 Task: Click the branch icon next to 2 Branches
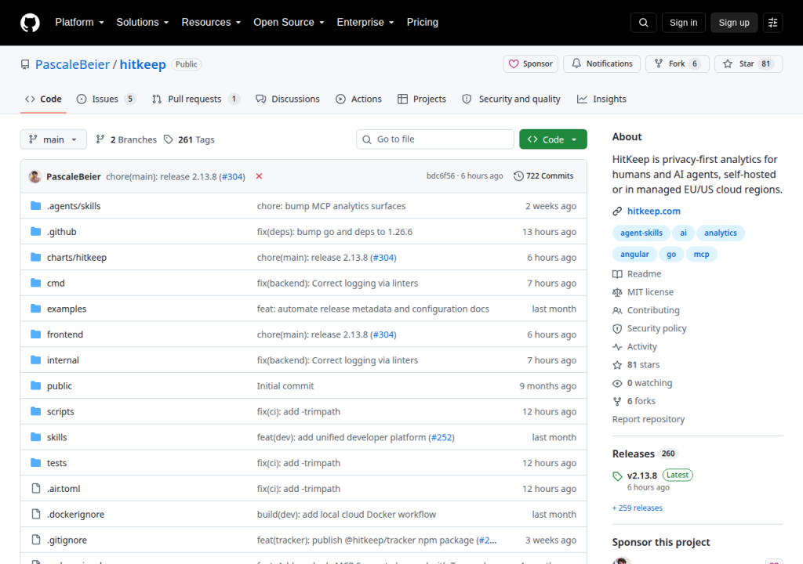click(x=100, y=139)
